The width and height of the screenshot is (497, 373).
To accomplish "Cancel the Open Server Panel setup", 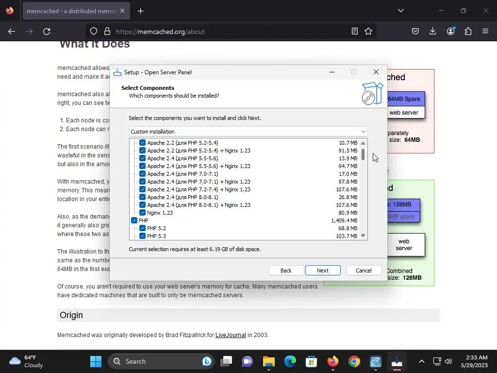I will coord(364,271).
